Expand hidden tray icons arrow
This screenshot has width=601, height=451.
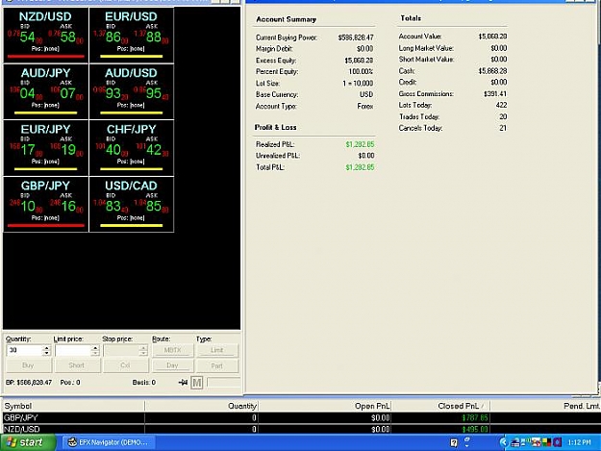tap(504, 442)
